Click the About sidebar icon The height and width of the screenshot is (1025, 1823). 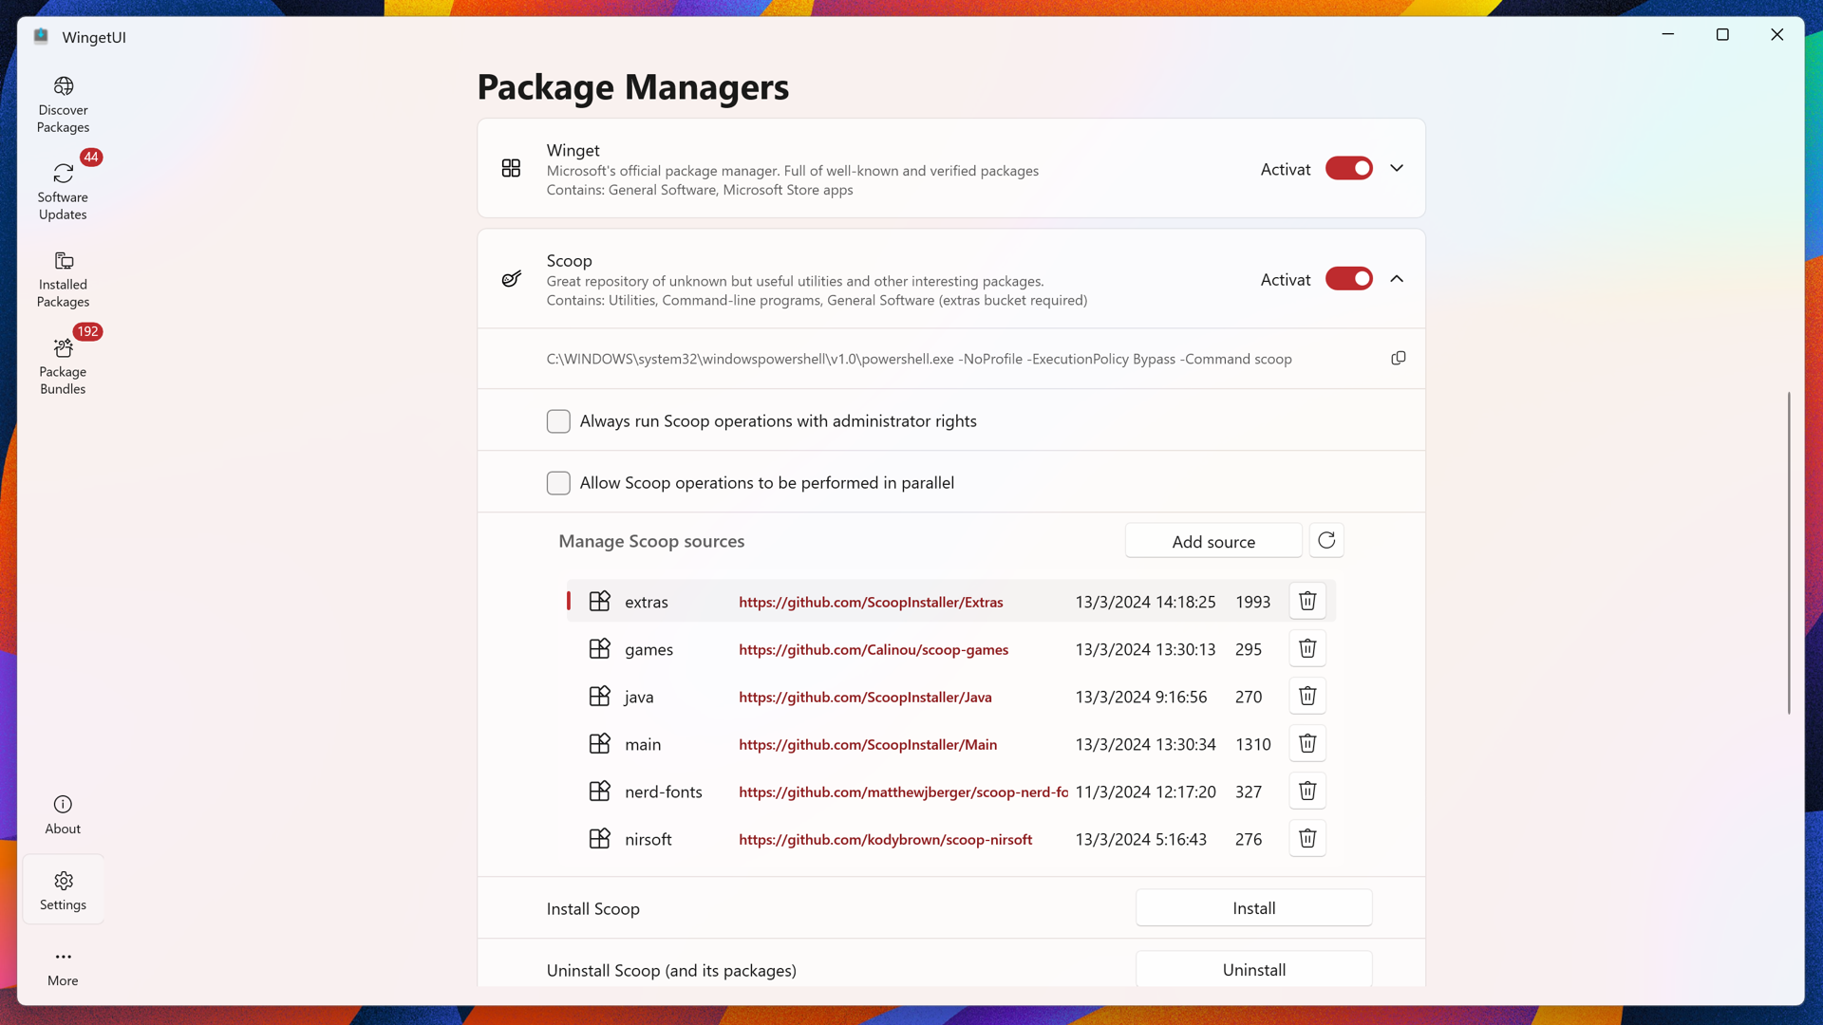tap(64, 813)
